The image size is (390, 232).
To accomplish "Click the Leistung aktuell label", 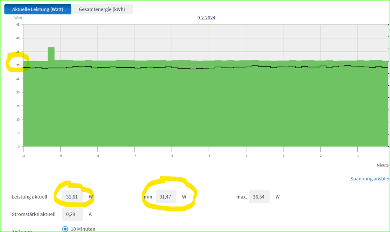I will [30, 197].
